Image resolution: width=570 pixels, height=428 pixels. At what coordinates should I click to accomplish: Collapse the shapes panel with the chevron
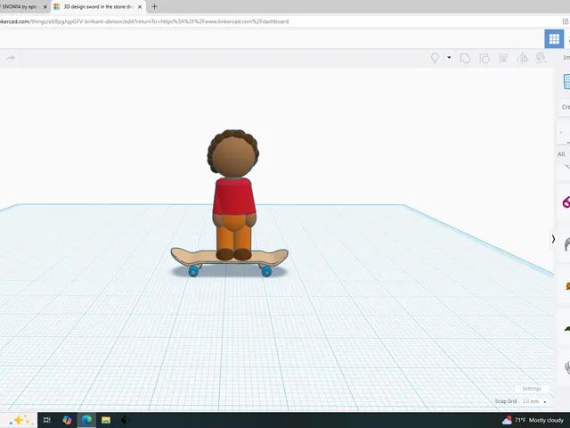pos(553,239)
